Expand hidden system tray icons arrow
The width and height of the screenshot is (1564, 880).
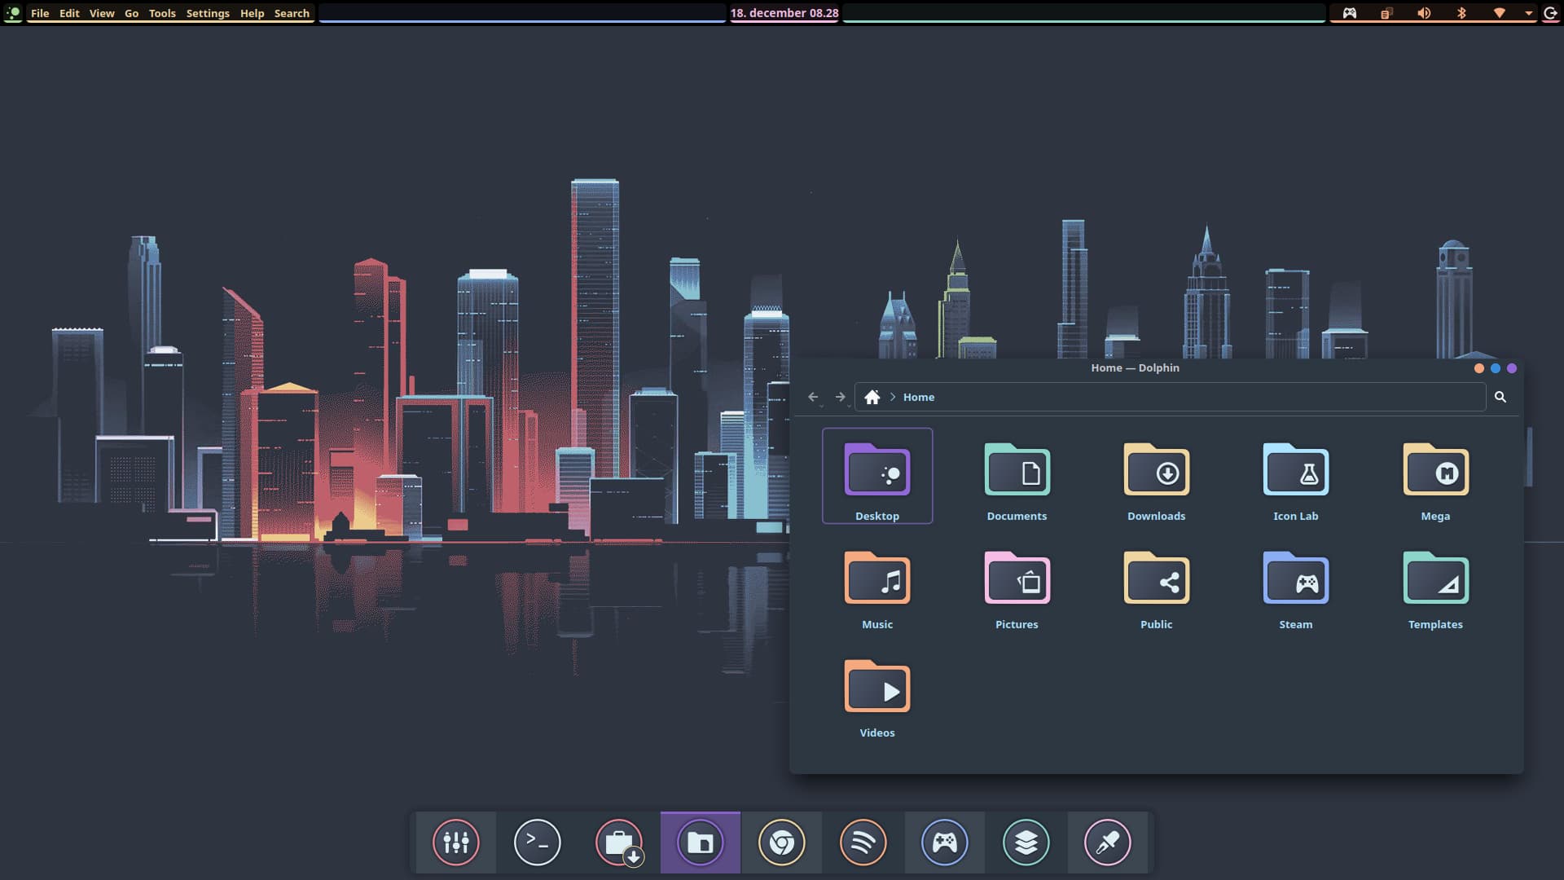coord(1528,13)
